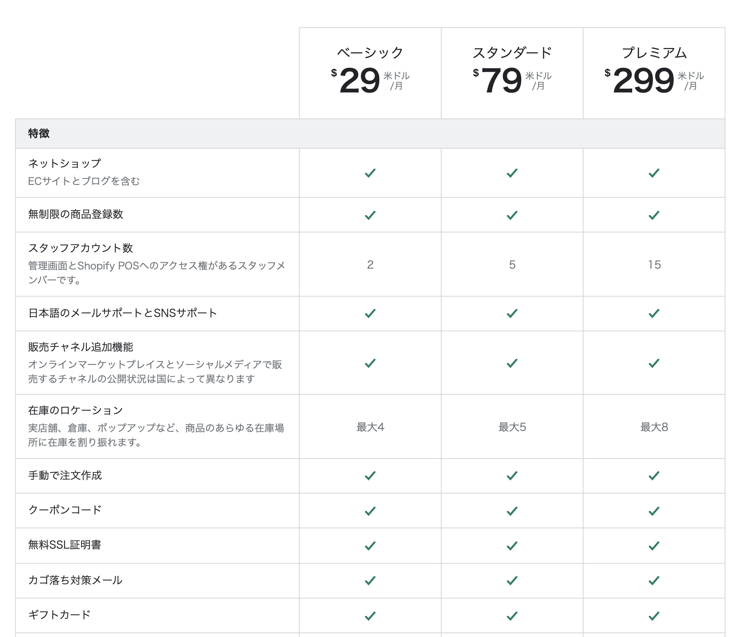The image size is (739, 637).
Task: Click the Shopify POS staff description text
Action: [x=157, y=273]
